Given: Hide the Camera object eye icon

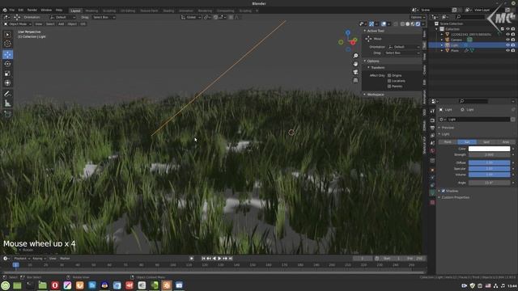Looking at the screenshot, I should pos(507,40).
